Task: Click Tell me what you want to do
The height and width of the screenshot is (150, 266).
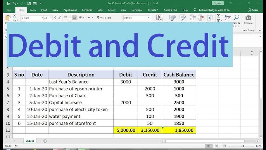Action: click(214, 10)
